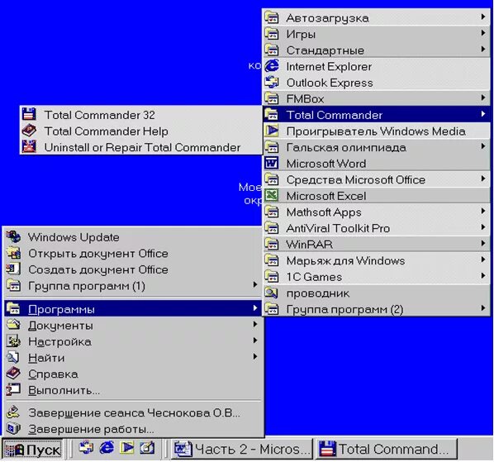Click the Microsoft Excel icon in menu
The image size is (494, 462).
(272, 195)
